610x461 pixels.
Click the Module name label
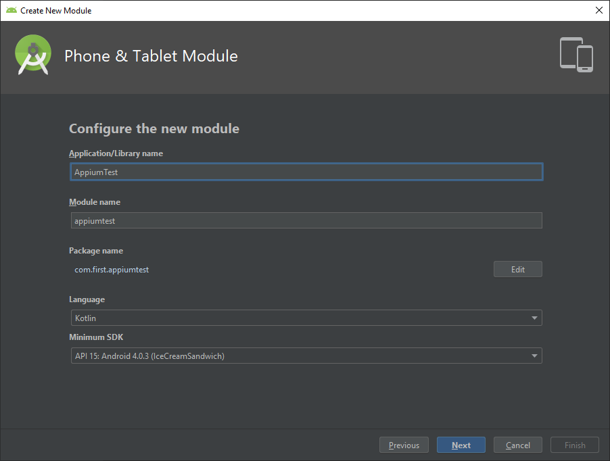pos(95,202)
